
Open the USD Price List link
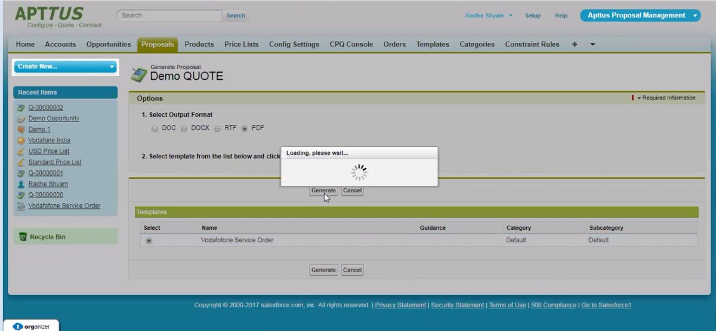tap(49, 151)
